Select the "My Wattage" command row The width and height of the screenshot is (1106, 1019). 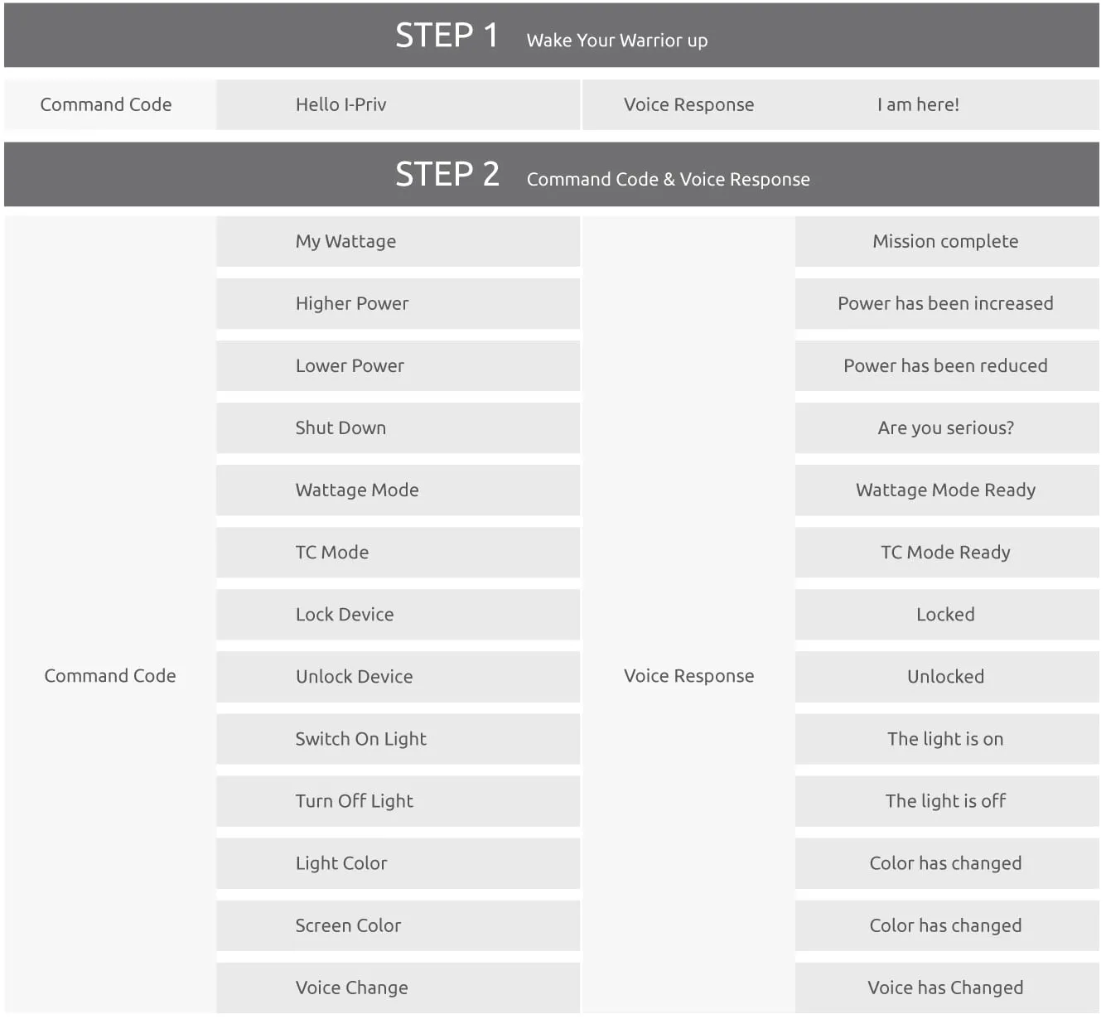click(x=398, y=242)
